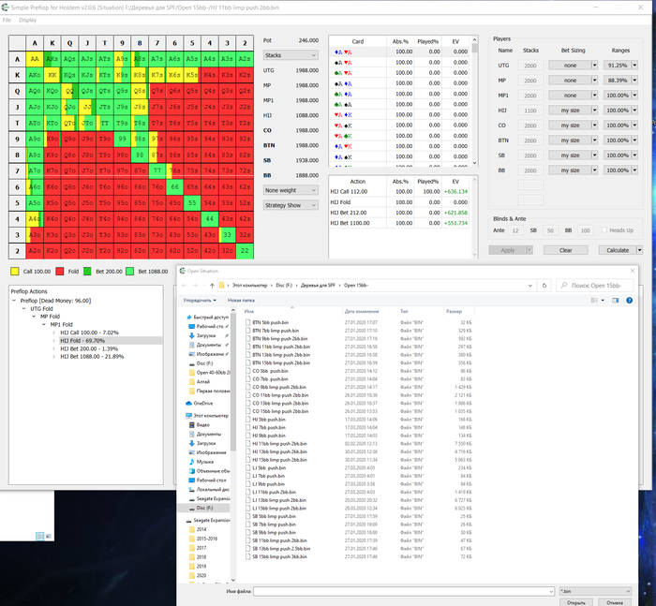Viewport: 656px width, 606px height.
Task: Click the HIJ stack field showing 1100
Action: pyautogui.click(x=530, y=111)
